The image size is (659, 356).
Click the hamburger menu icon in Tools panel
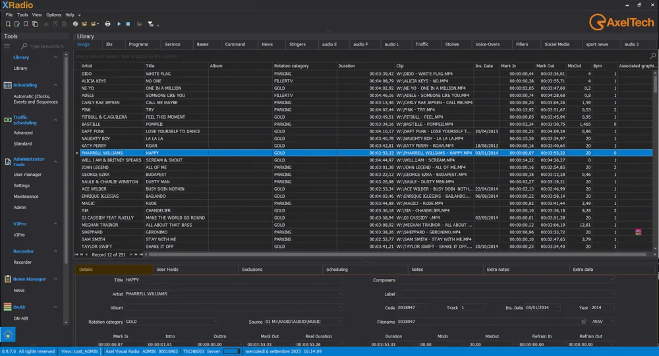[7, 46]
